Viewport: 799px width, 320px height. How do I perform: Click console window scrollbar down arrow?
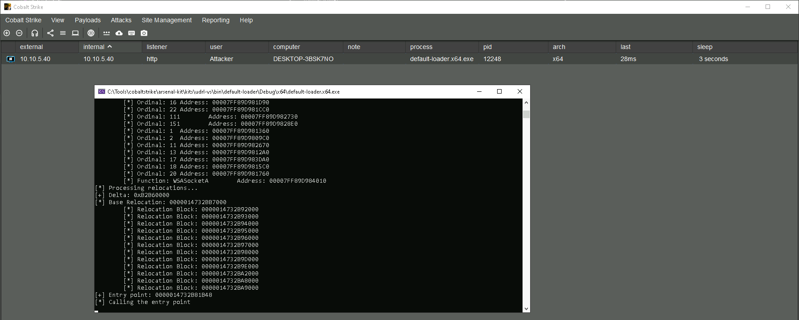coord(526,308)
